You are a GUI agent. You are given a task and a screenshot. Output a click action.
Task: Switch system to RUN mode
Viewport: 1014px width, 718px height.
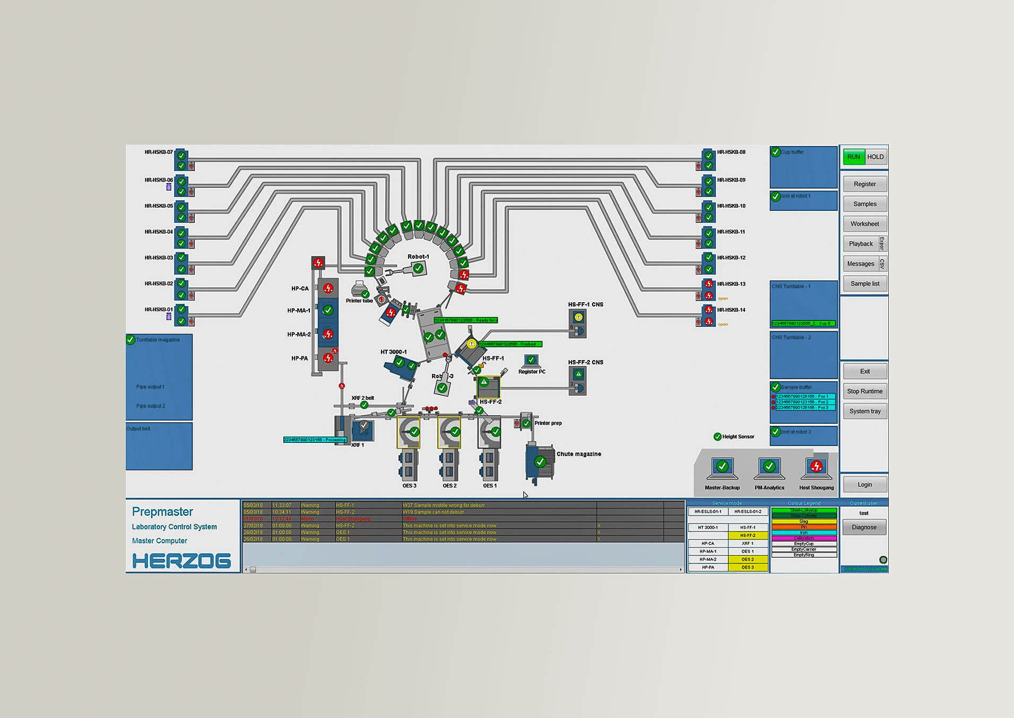pos(854,157)
